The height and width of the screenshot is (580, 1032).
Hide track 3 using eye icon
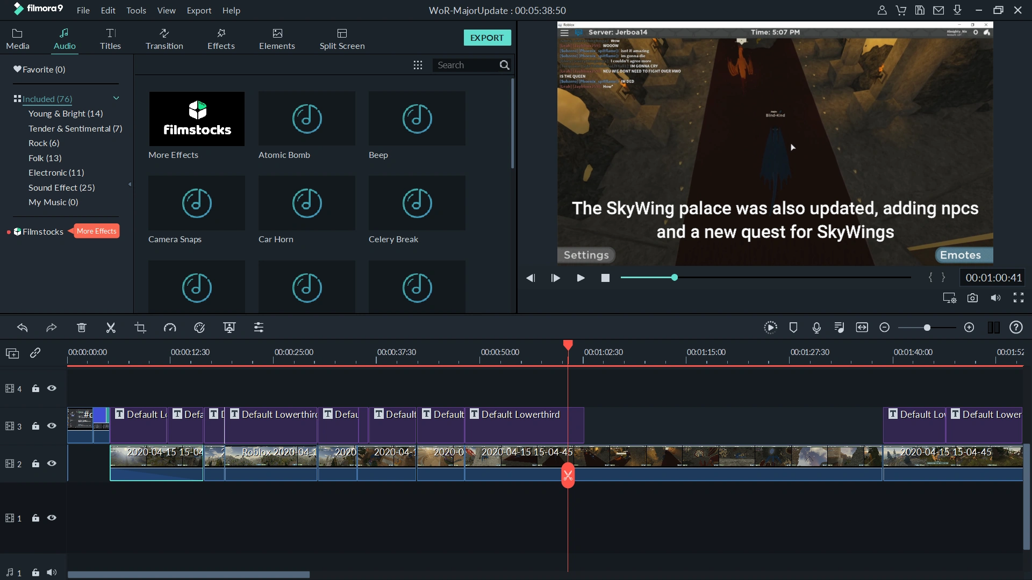[52, 426]
